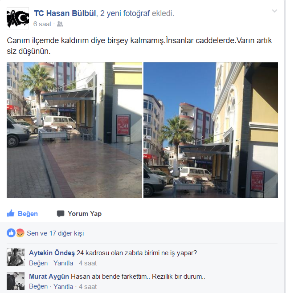Click the speech bubble comment icon
This screenshot has height=293, width=286.
[x=61, y=214]
